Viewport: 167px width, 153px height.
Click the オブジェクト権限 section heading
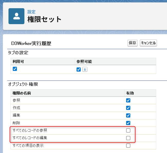point(23,84)
